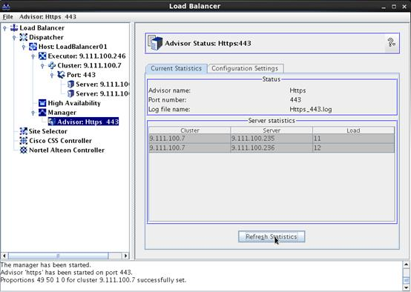Select High Availability in the tree

point(74,103)
